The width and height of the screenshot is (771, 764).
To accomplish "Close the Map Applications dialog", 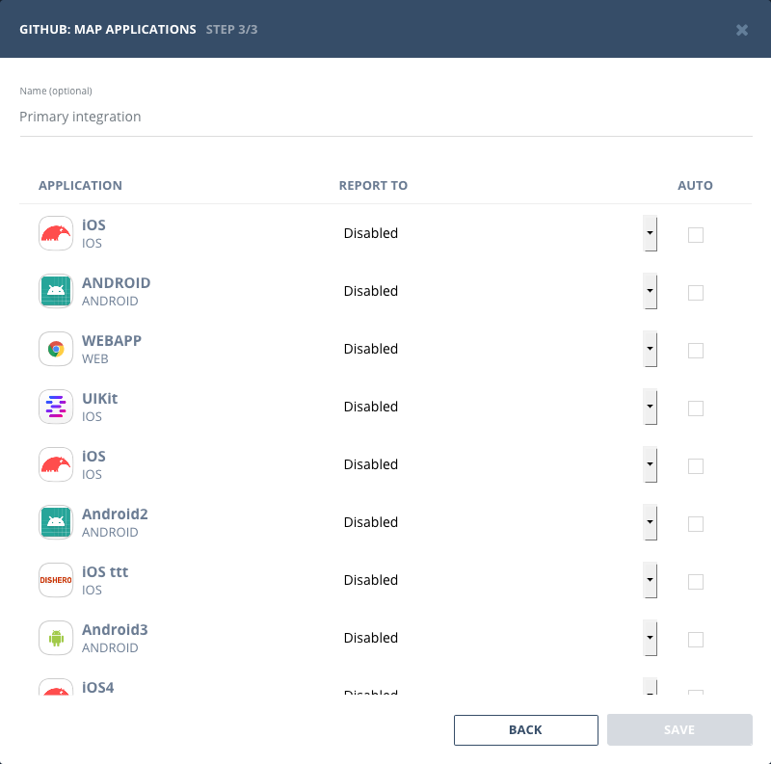I will (742, 30).
